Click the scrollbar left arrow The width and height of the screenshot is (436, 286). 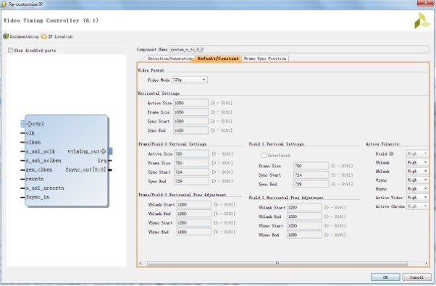[141, 264]
